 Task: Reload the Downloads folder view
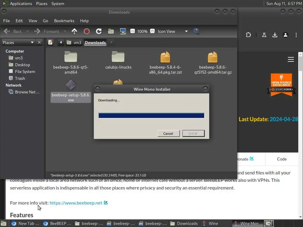tap(99, 31)
